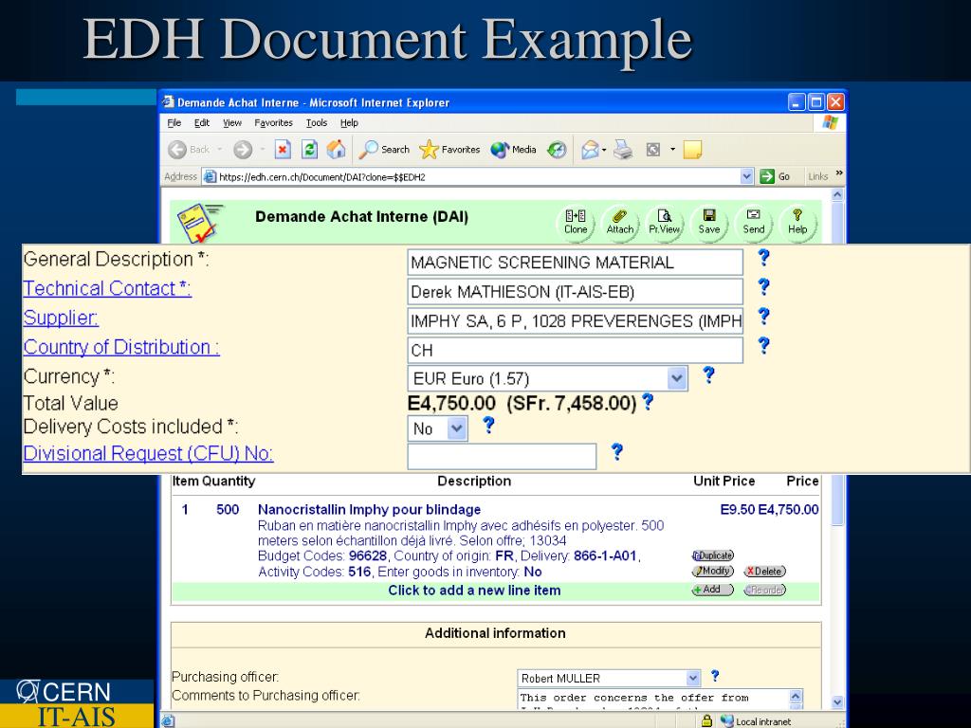Click the Save disk icon
The width and height of the screenshot is (971, 728).
(x=709, y=222)
